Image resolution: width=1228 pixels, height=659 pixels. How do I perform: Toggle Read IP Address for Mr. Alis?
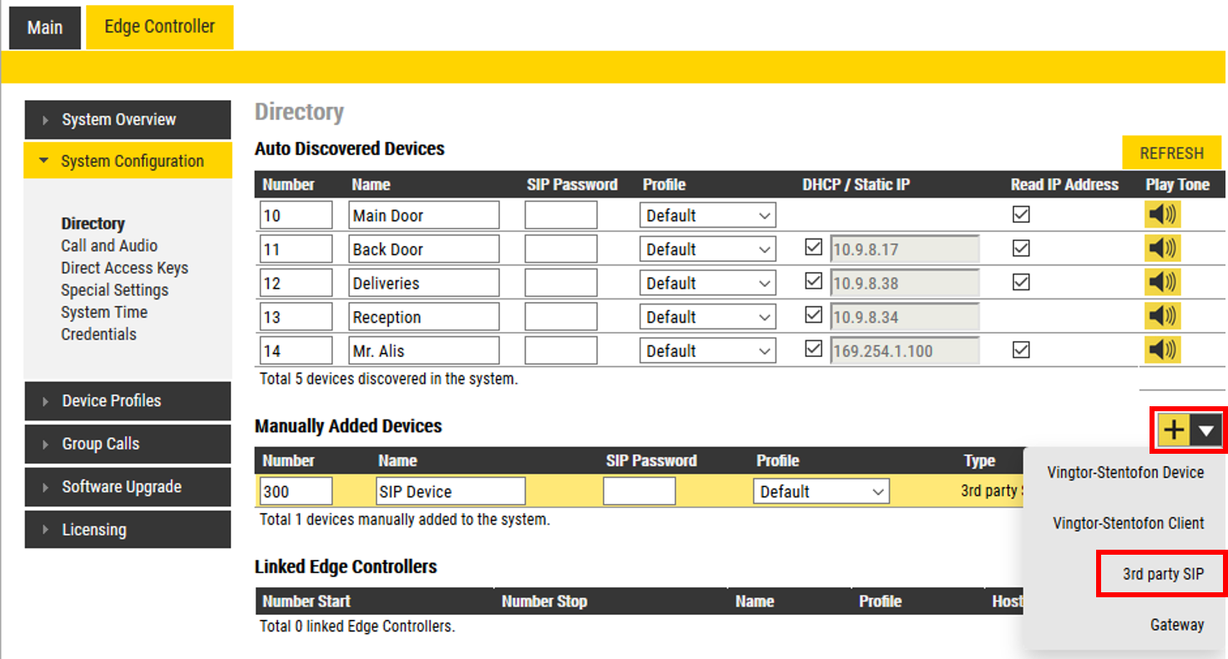pos(1020,350)
